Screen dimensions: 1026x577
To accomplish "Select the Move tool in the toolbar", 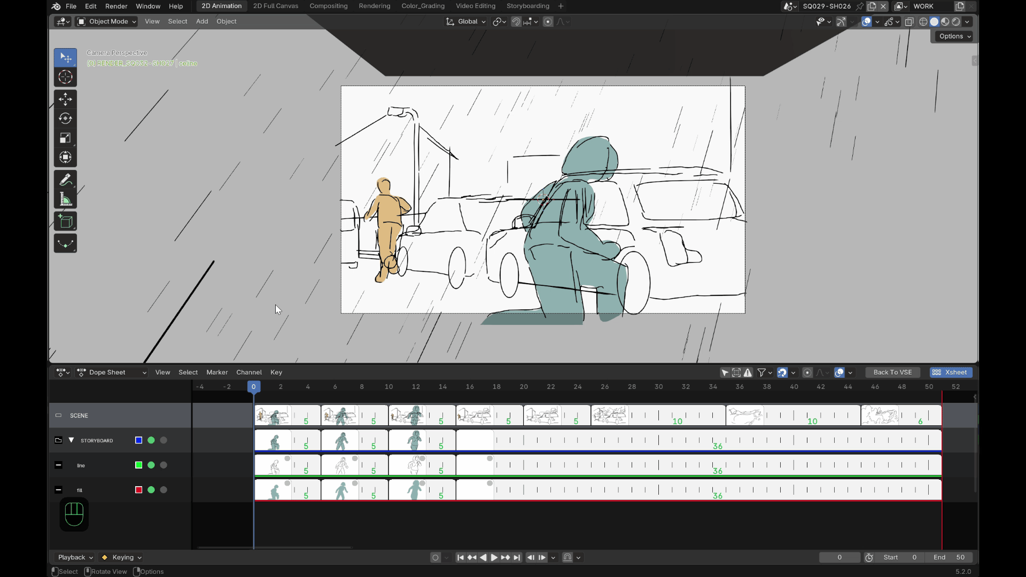I will (65, 99).
